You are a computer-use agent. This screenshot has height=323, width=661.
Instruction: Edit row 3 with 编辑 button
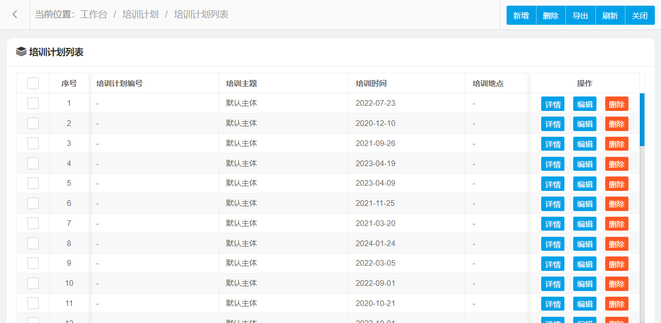point(585,144)
